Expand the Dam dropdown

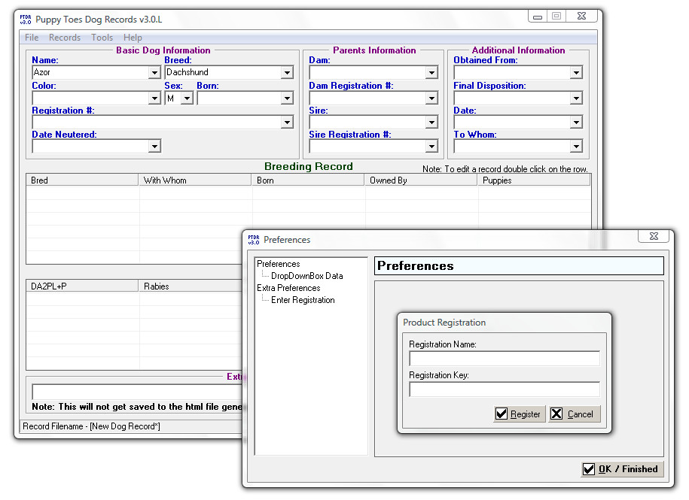(432, 72)
